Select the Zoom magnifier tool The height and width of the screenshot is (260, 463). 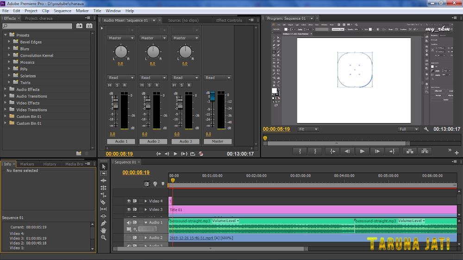(104, 238)
